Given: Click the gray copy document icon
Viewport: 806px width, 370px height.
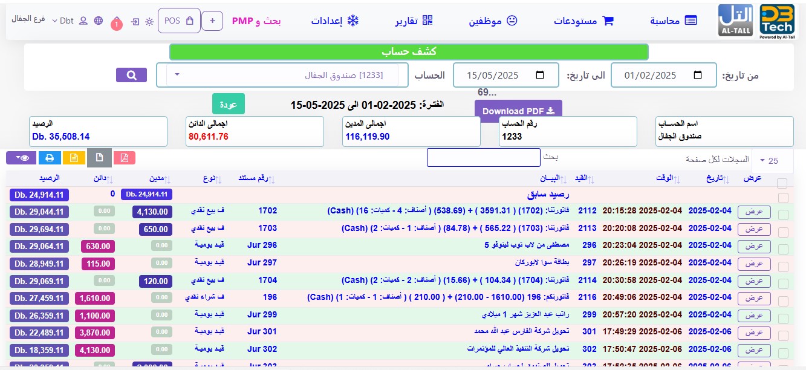Looking at the screenshot, I should tap(100, 158).
